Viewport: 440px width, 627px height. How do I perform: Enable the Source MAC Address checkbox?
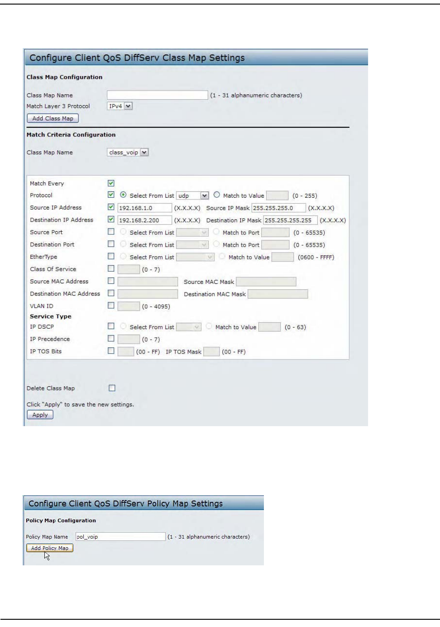pyautogui.click(x=111, y=281)
